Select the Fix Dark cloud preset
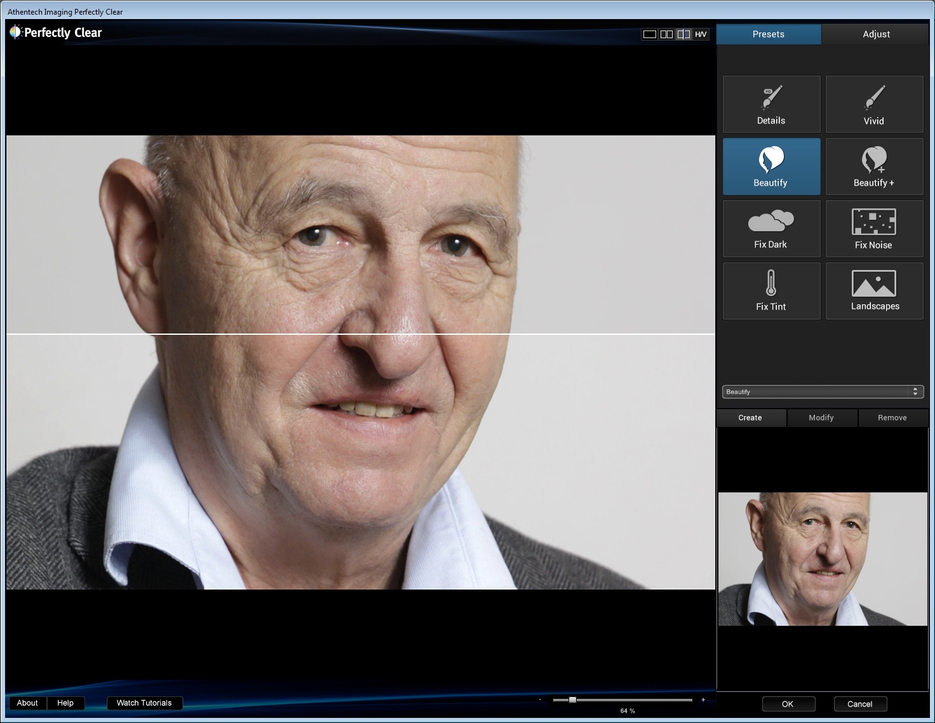 pos(771,229)
